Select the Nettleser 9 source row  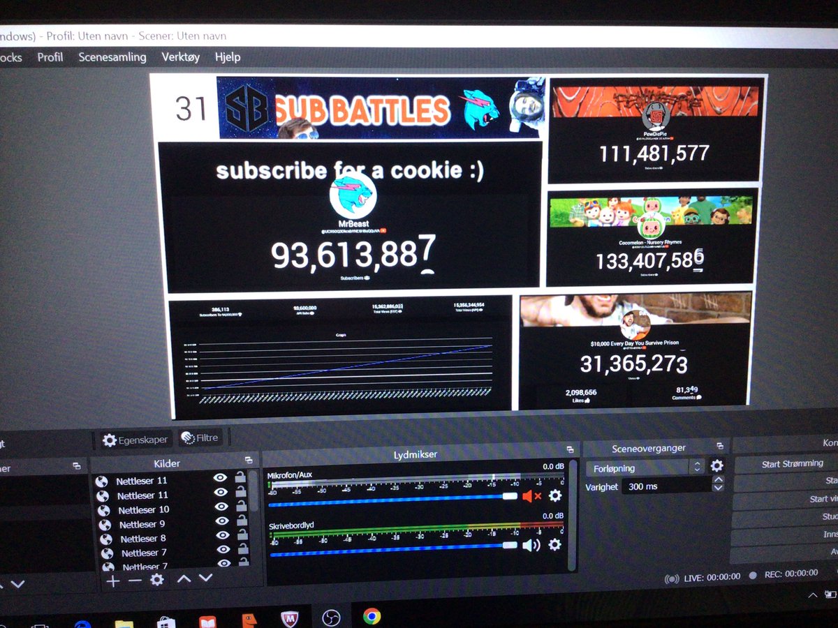tap(171, 524)
